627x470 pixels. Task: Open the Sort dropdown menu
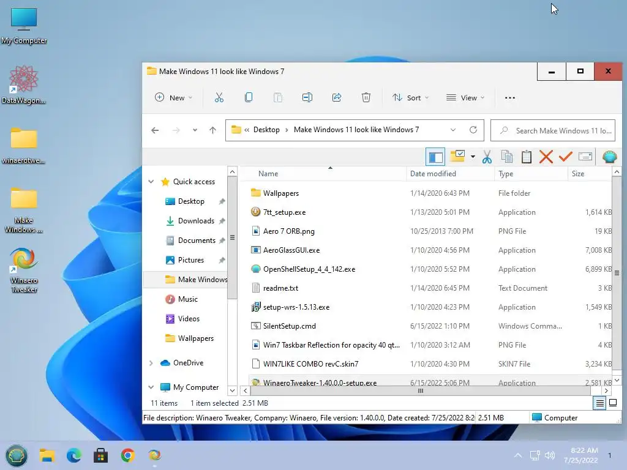click(411, 97)
